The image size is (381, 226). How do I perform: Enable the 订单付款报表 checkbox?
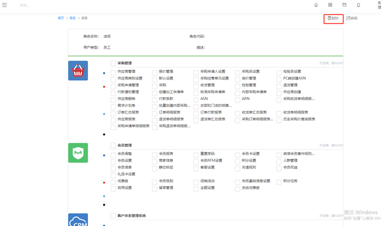coord(196,114)
